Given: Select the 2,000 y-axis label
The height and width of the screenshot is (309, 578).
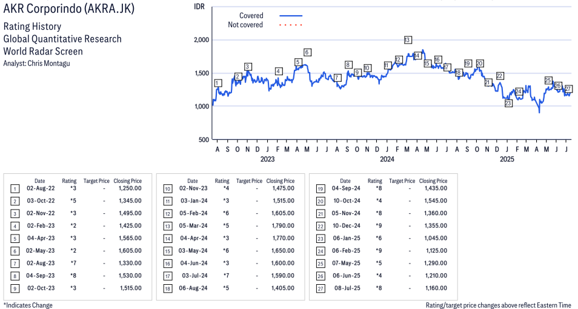Looking at the screenshot, I should click(x=201, y=40).
